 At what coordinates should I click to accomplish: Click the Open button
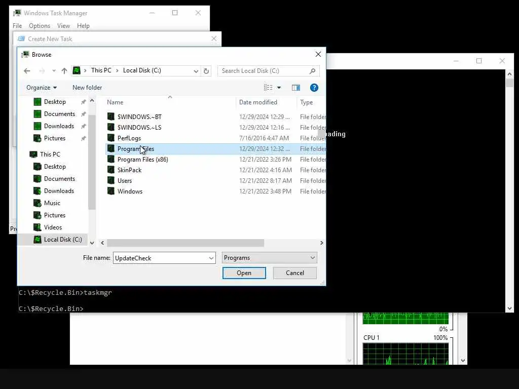(244, 273)
